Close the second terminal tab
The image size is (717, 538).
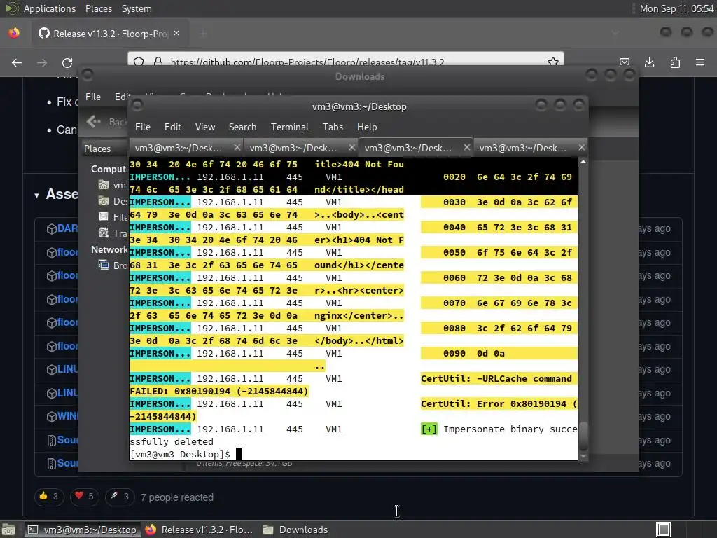click(x=351, y=147)
